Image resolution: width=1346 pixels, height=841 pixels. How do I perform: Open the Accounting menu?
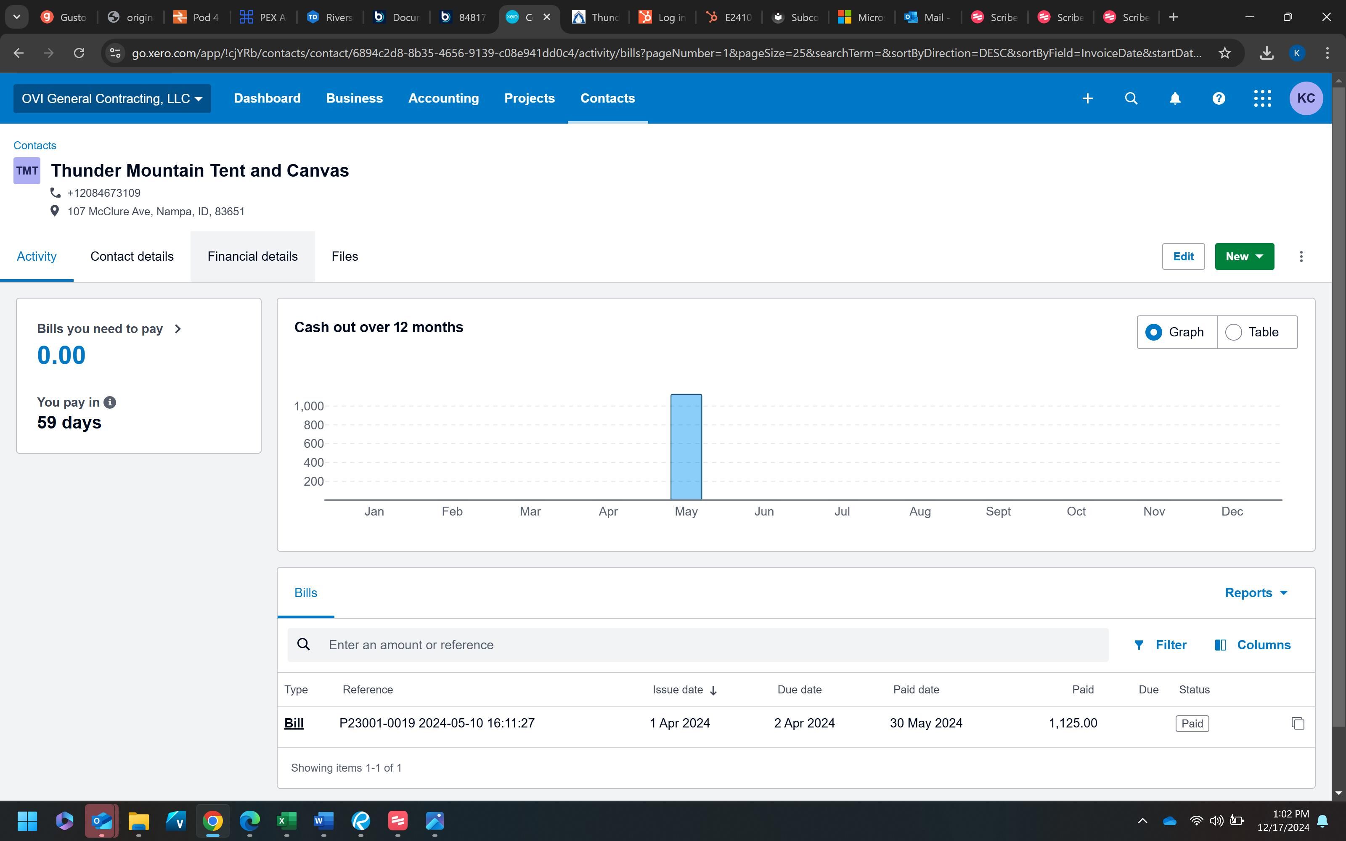(443, 98)
